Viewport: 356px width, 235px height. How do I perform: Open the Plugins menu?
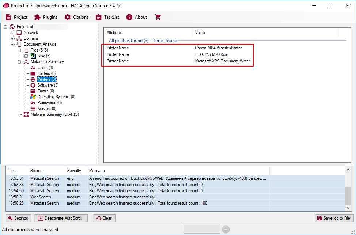(x=46, y=17)
